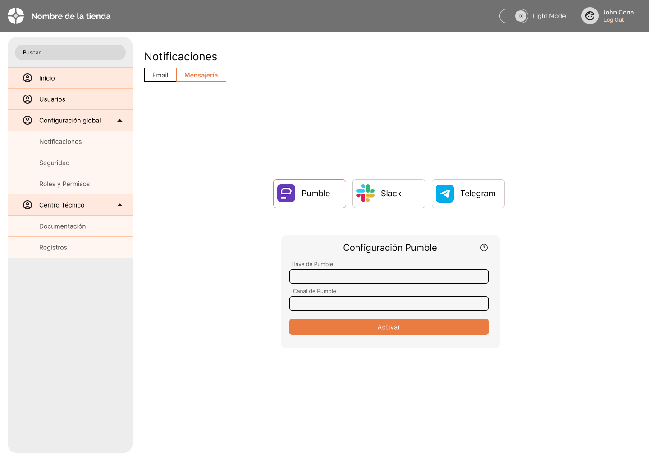649x461 pixels.
Task: Select the Mensajería tab
Action: [201, 75]
